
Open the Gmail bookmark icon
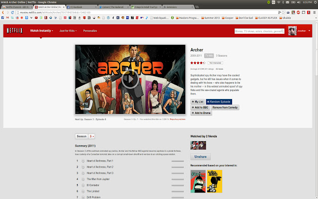coord(7,18)
